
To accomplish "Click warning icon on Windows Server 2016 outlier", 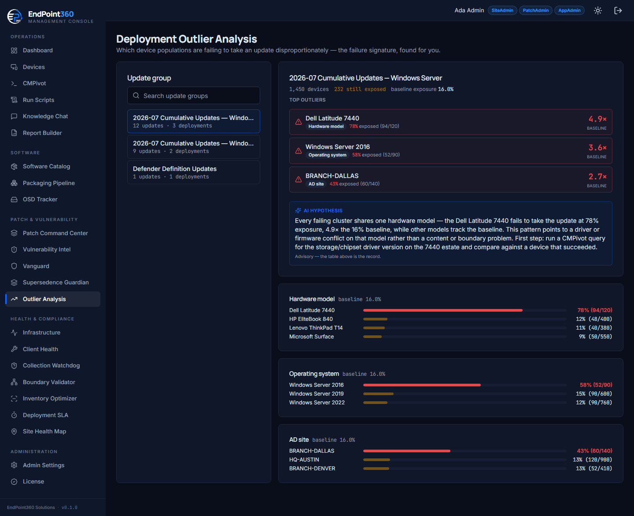I will [x=299, y=151].
